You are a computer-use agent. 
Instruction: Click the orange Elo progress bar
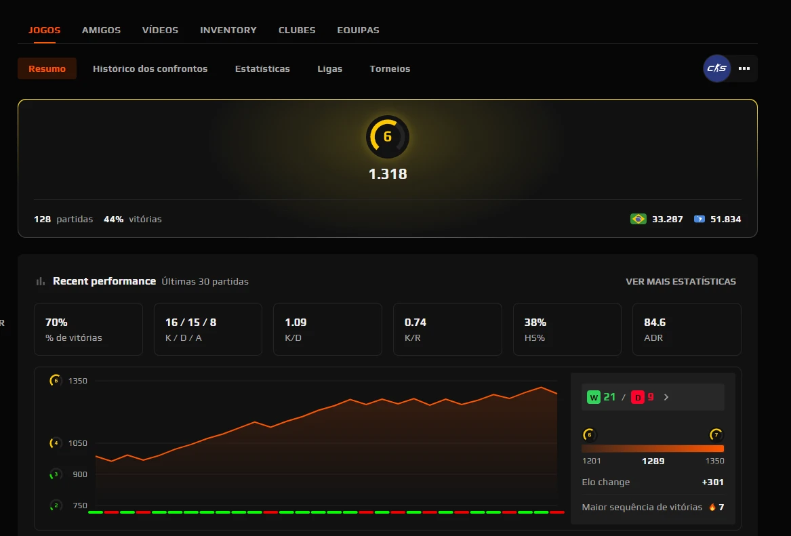tap(653, 449)
